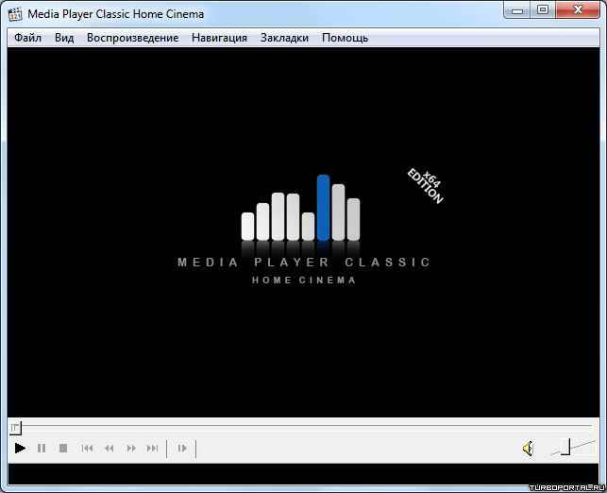Maximize the player window
The image size is (607, 493).
pos(542,10)
